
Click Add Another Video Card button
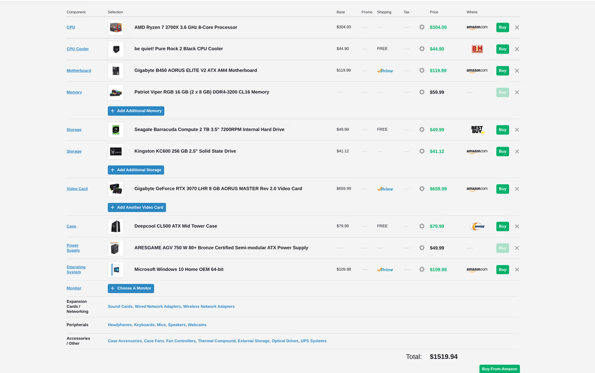(137, 207)
